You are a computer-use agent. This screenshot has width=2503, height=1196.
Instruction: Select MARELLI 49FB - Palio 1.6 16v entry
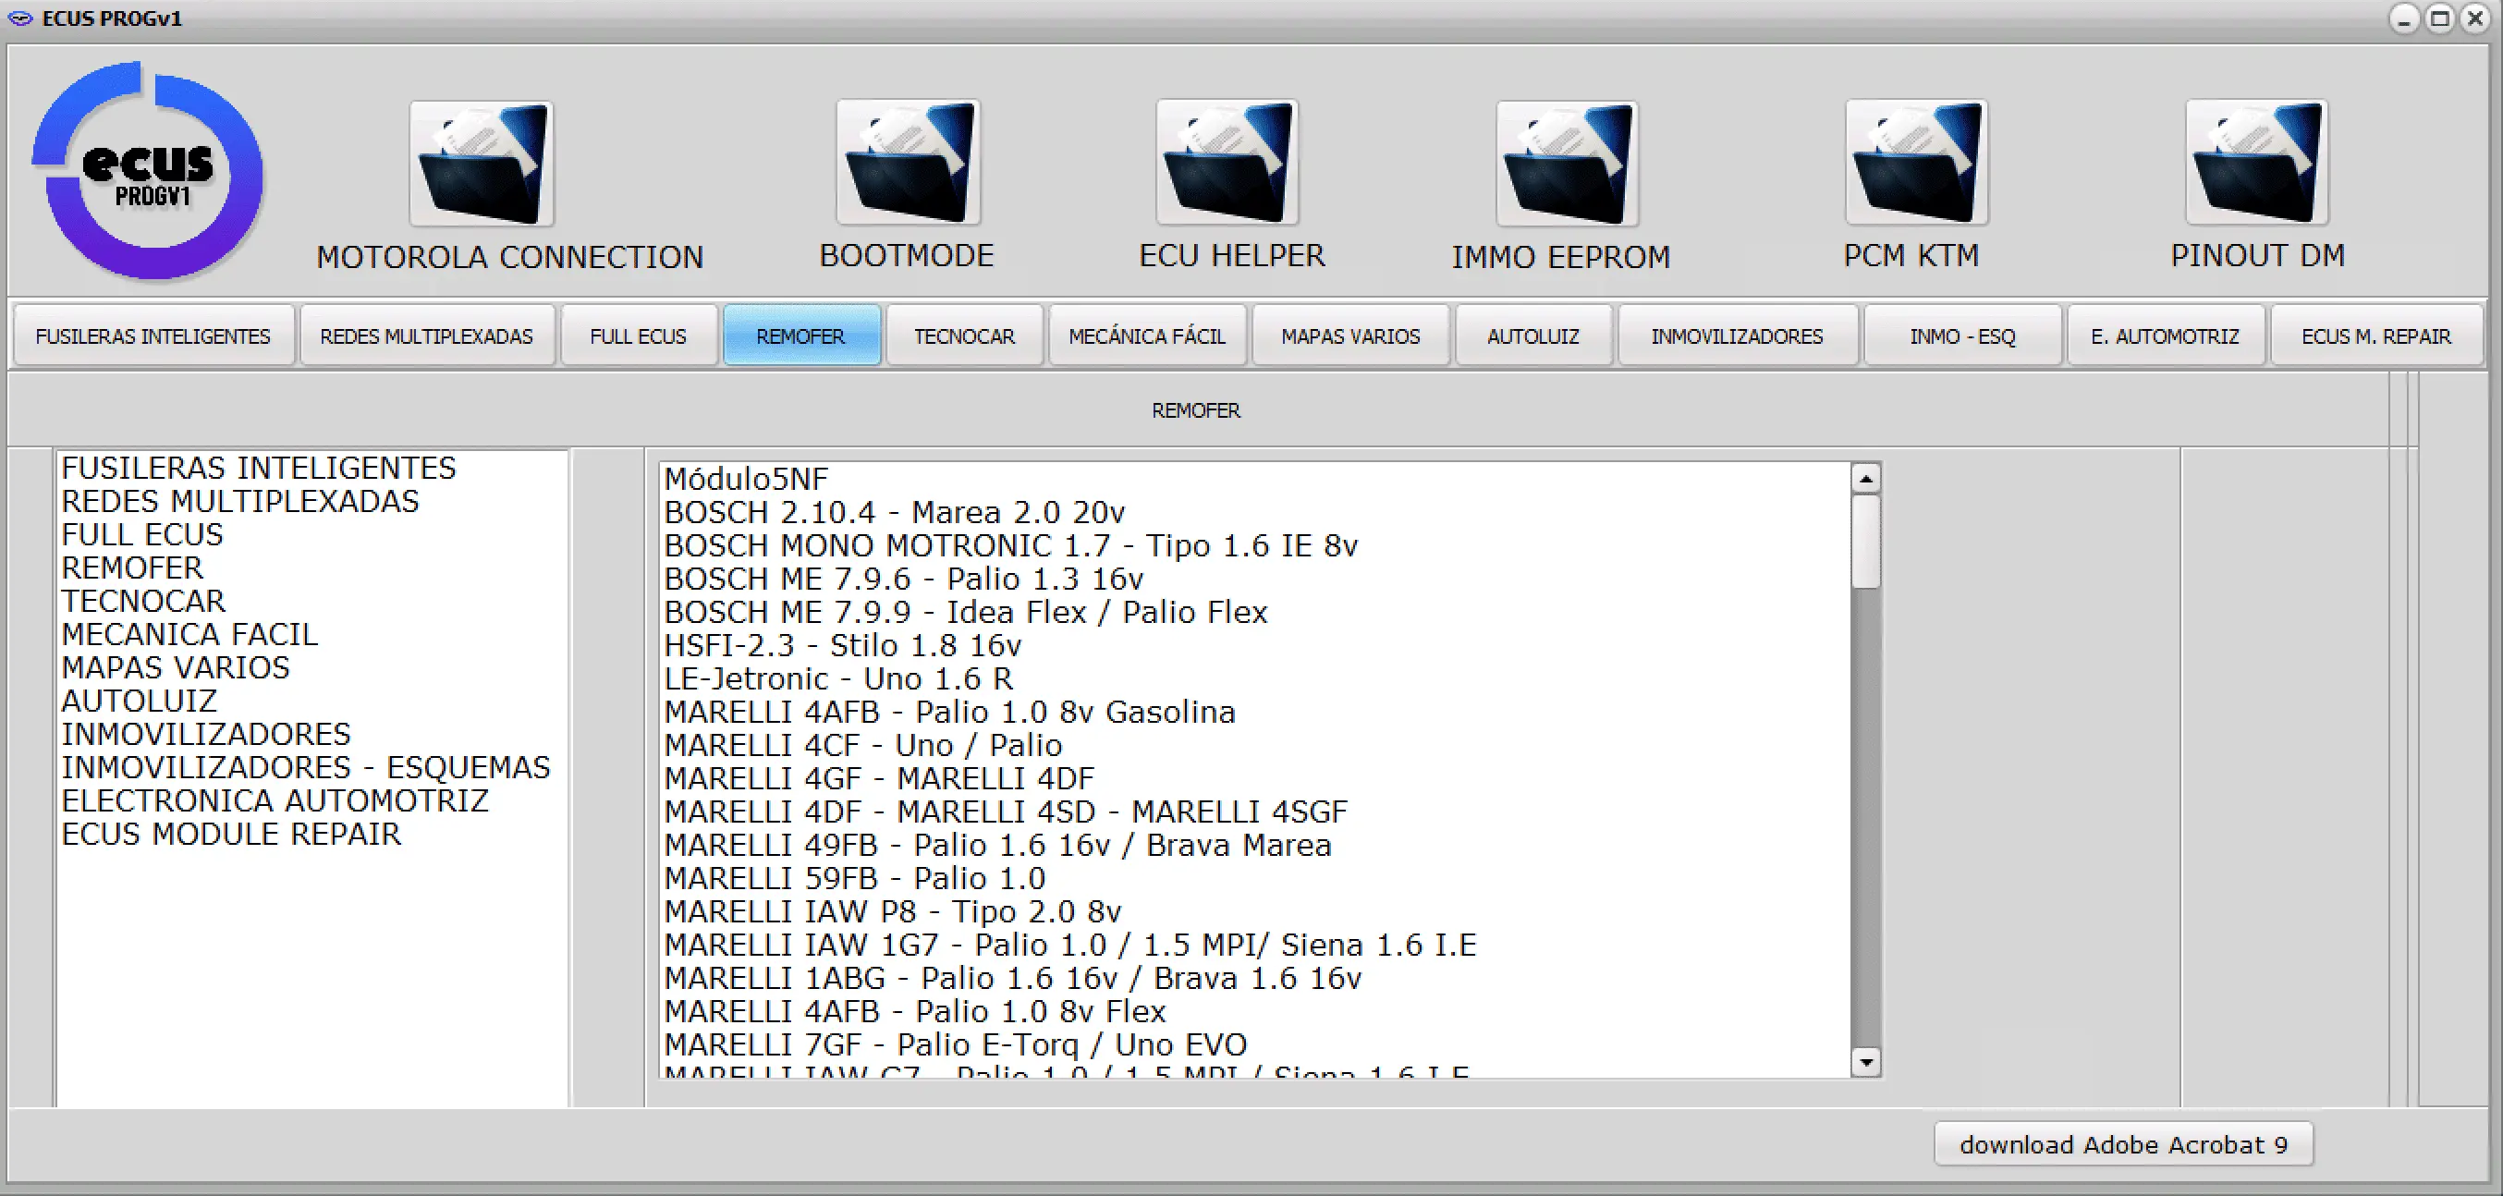pyautogui.click(x=997, y=846)
